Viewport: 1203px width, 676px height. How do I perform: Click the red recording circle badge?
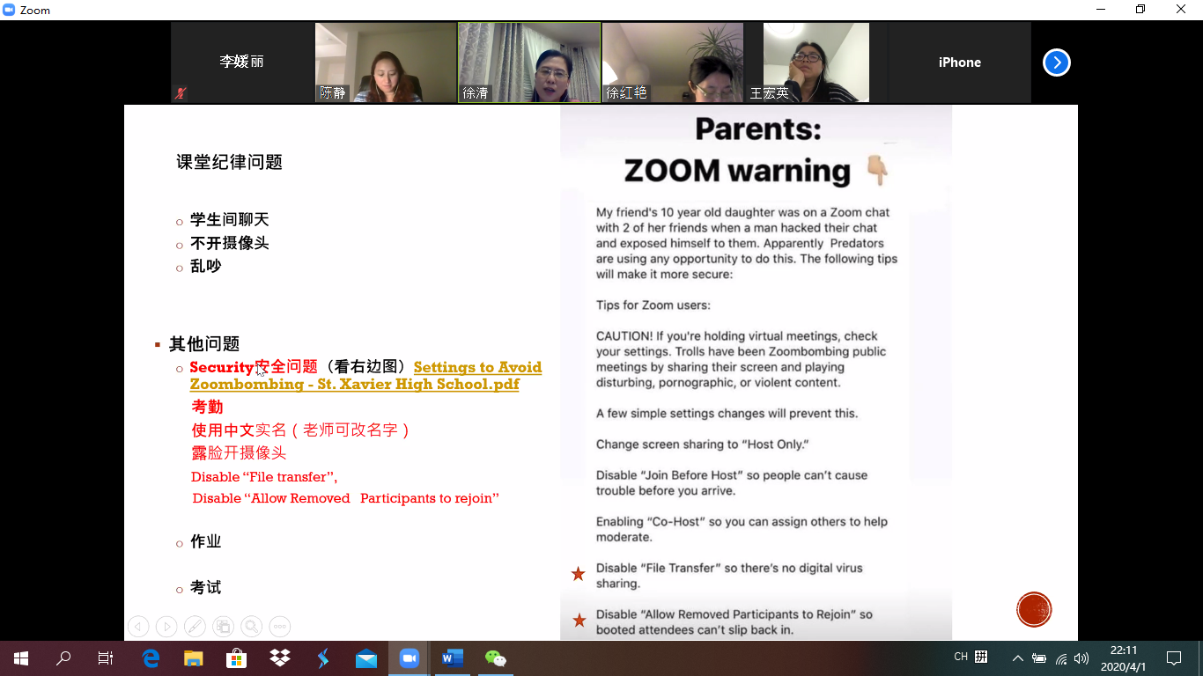coord(1034,609)
